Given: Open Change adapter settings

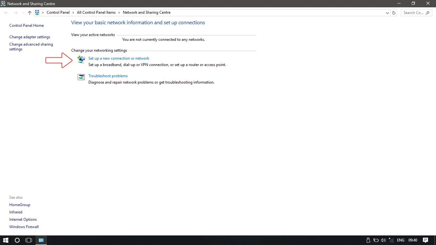Looking at the screenshot, I should coord(30,37).
